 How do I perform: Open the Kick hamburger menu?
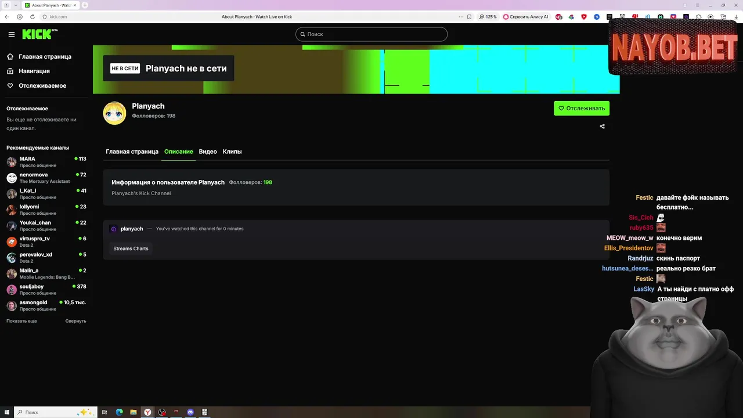coord(11,34)
